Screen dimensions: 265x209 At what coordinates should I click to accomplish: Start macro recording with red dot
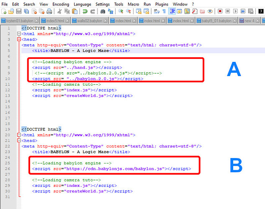[220, 11]
